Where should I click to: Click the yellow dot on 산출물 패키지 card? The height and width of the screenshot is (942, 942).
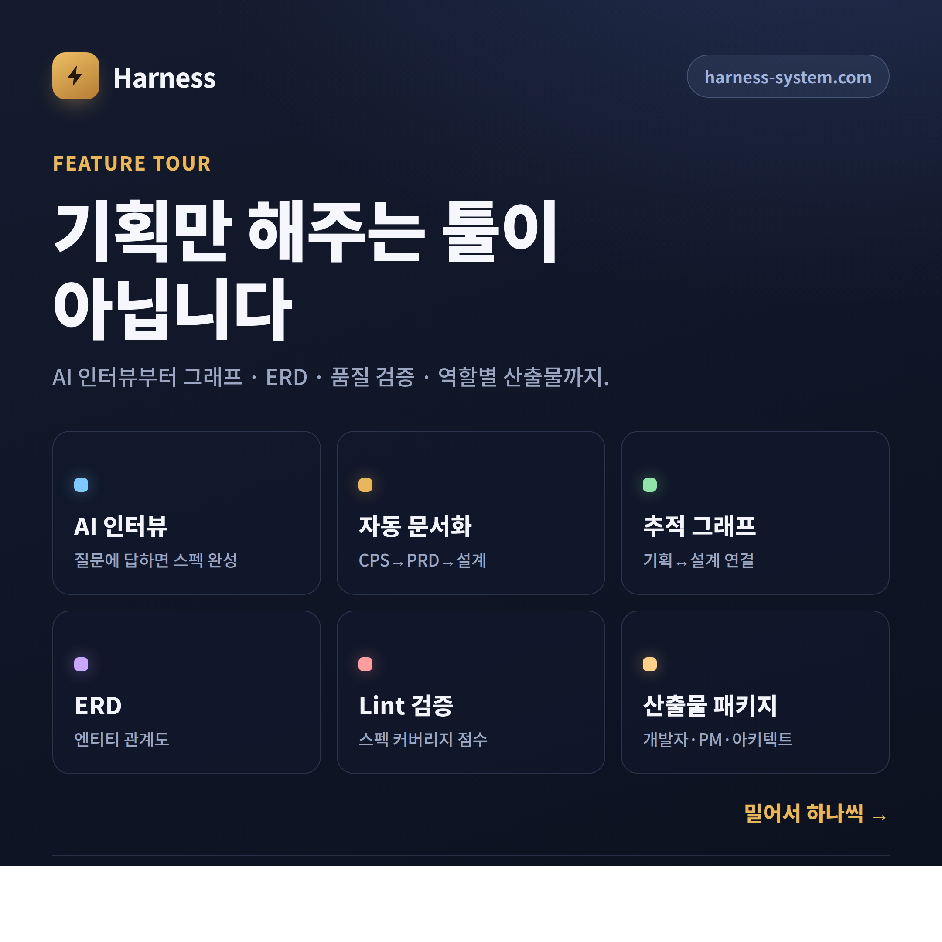(649, 664)
